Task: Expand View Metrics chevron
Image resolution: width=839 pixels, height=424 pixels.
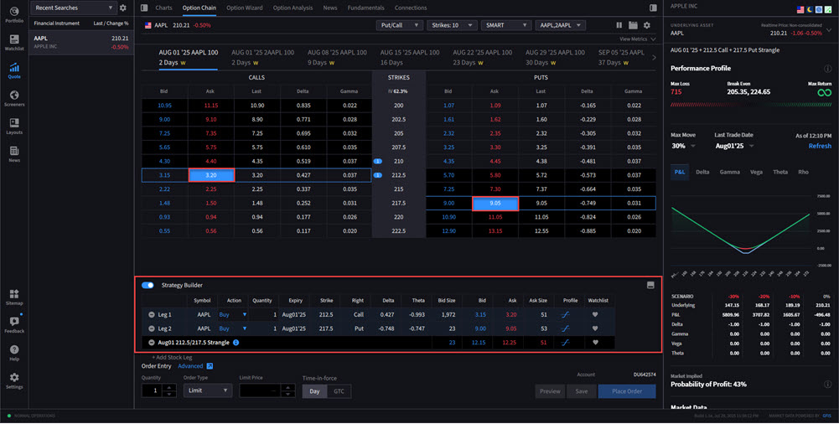Action: [x=653, y=39]
